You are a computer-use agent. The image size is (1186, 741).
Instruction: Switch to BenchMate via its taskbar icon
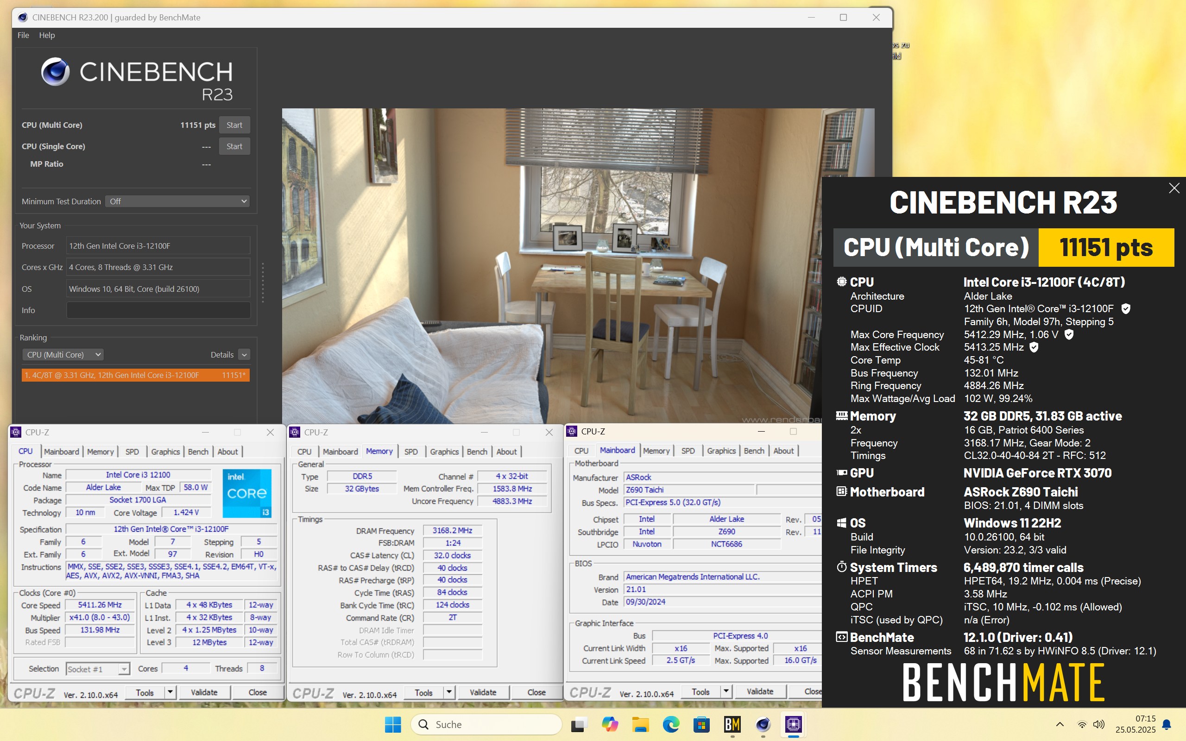pos(732,724)
